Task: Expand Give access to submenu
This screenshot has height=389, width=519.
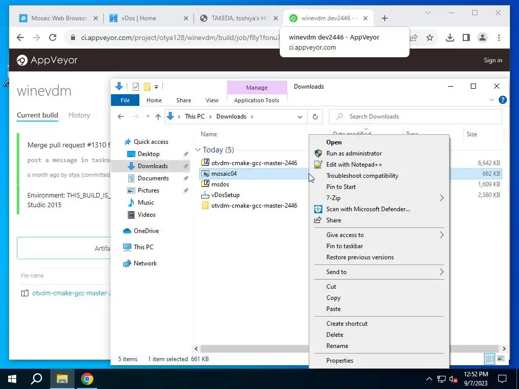Action: pyautogui.click(x=441, y=235)
